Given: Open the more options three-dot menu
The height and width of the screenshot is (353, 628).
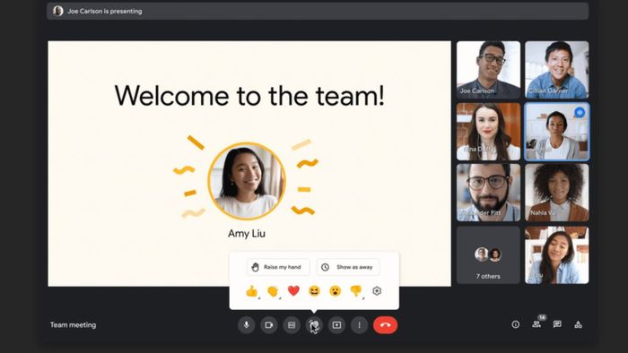Looking at the screenshot, I should 359,325.
